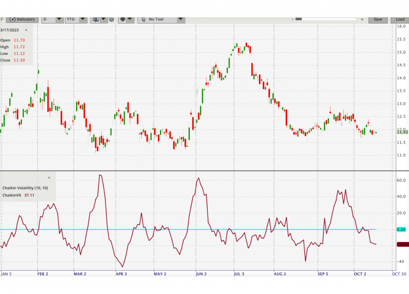Collapse the OHLC quote panel with its chevron
The width and height of the screenshot is (409, 294).
coord(26,30)
